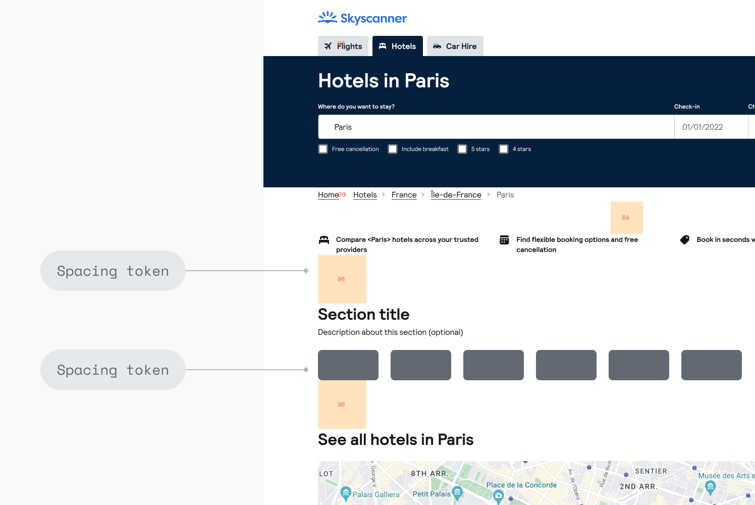Screen dimensions: 755x505
Task: Click the Musée des Arts map marker
Action: 711,487
